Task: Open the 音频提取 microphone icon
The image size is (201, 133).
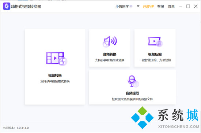Action: (x=133, y=81)
